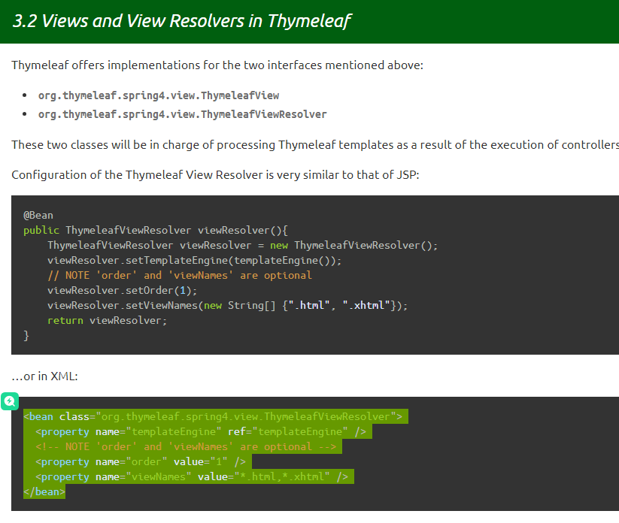Click the 'org.thymeleaf.spring4.view.ThymeleafView' list item
The height and width of the screenshot is (523, 619).
pos(158,95)
